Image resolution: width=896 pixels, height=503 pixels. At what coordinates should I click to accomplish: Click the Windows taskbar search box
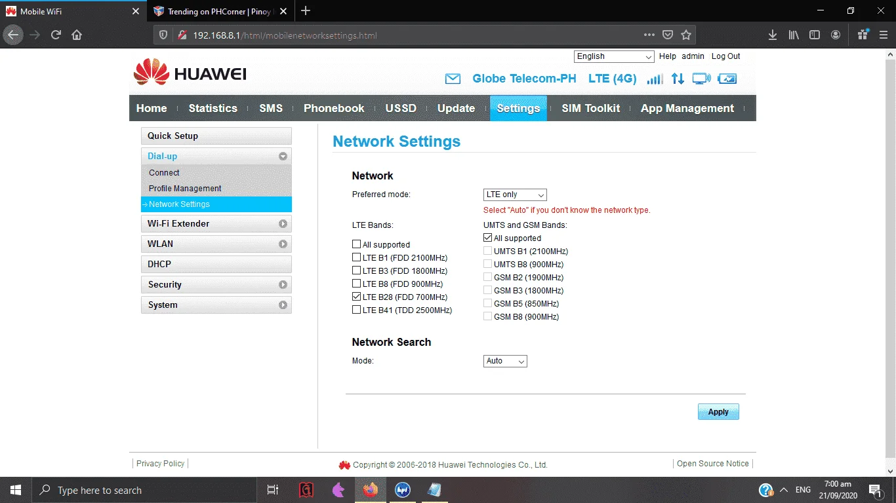pos(144,490)
